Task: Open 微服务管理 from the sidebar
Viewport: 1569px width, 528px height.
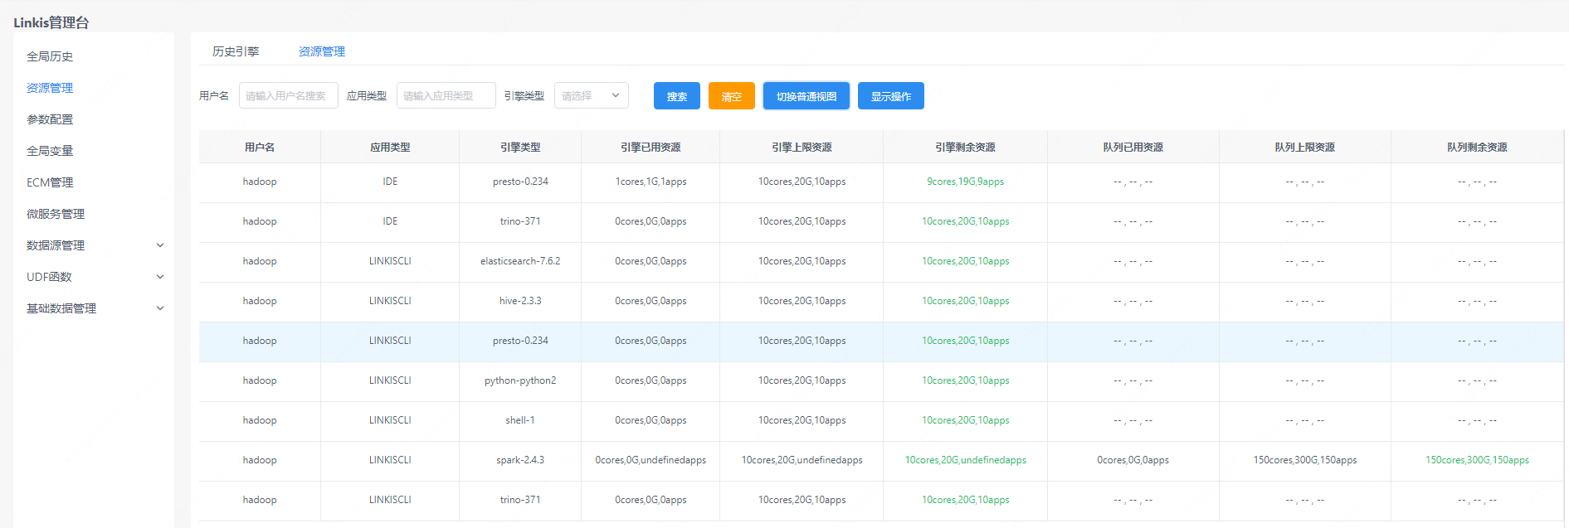Action: click(x=56, y=214)
